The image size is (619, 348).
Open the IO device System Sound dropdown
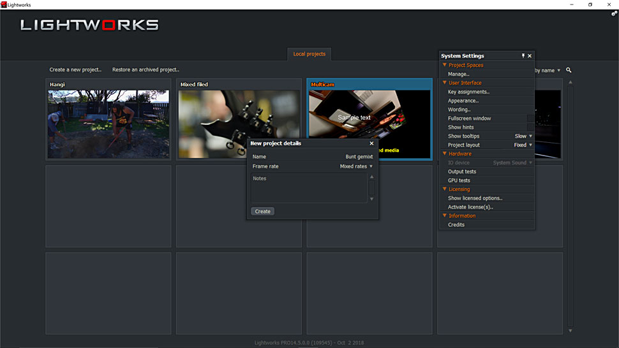(512, 163)
